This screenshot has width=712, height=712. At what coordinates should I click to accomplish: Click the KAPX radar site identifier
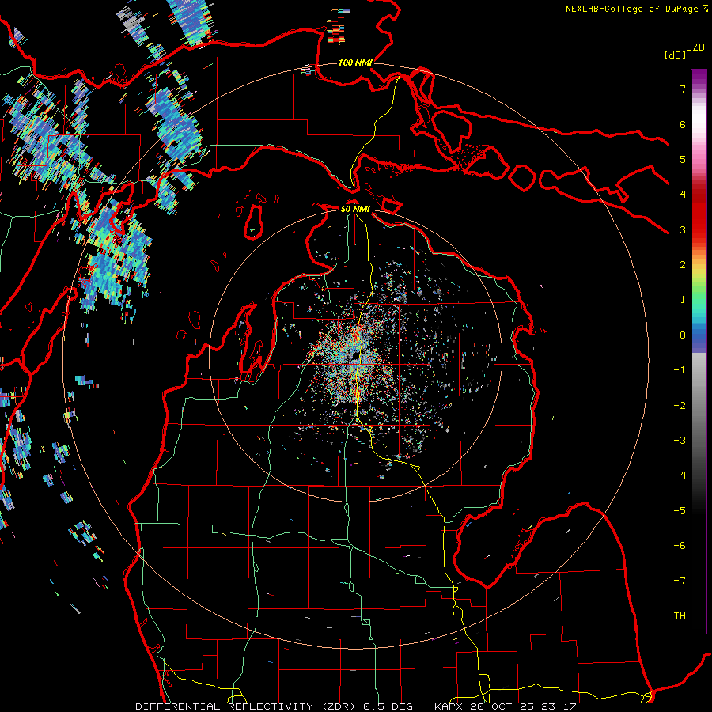[x=449, y=706]
